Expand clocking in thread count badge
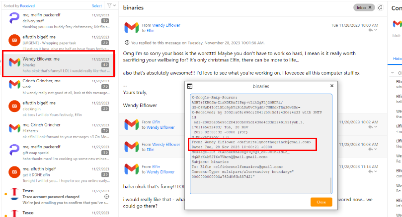This screenshot has height=217, width=402. 105,108
